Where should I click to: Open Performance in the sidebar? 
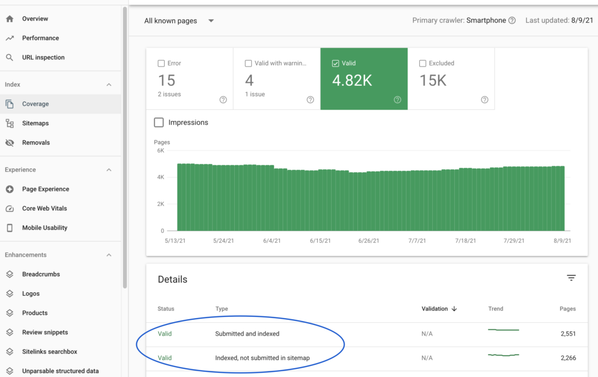click(x=61, y=38)
